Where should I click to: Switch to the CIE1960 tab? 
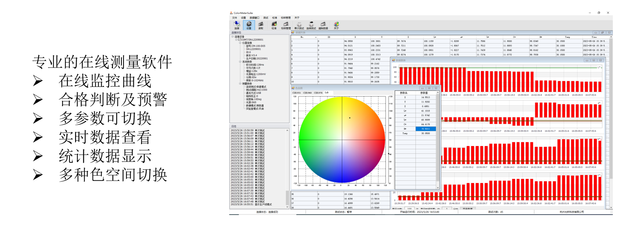pos(307,93)
